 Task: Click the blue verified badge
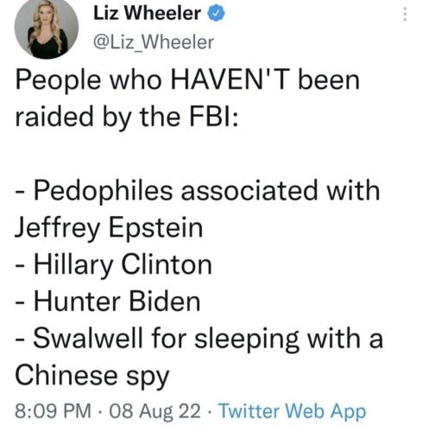click(x=216, y=14)
